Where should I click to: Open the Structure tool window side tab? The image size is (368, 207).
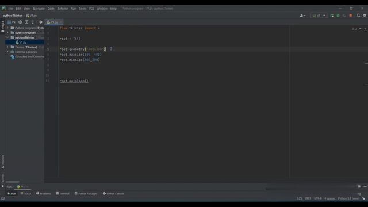(2, 162)
